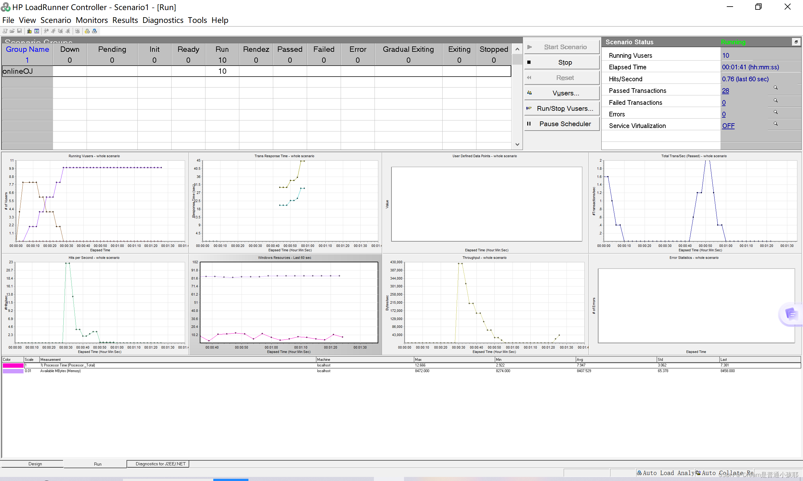Open the Load Generators toolbar icon
This screenshot has width=803, height=481.
[29, 31]
